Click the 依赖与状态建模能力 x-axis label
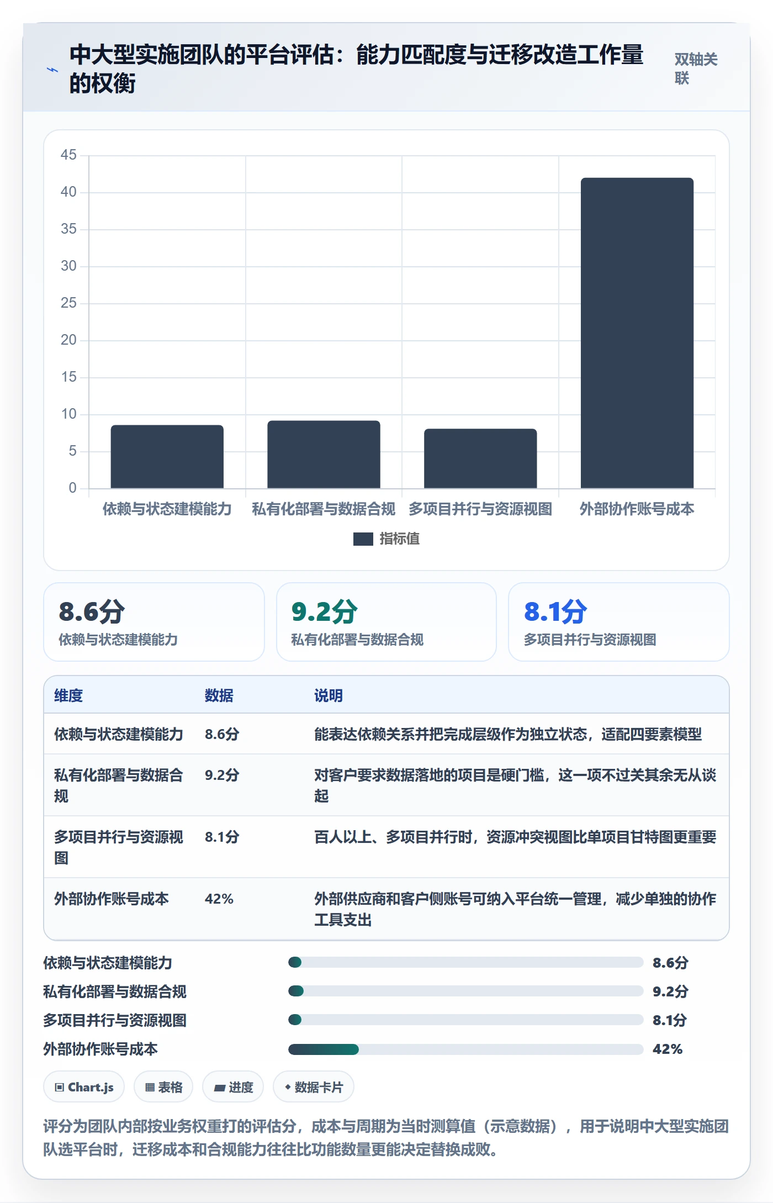The width and height of the screenshot is (773, 1203). 167,509
